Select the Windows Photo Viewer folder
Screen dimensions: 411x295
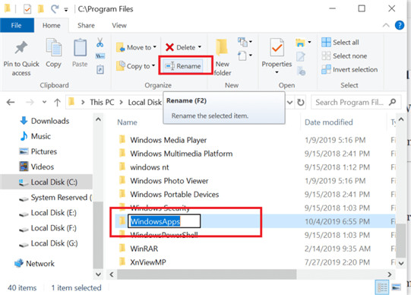tap(169, 181)
